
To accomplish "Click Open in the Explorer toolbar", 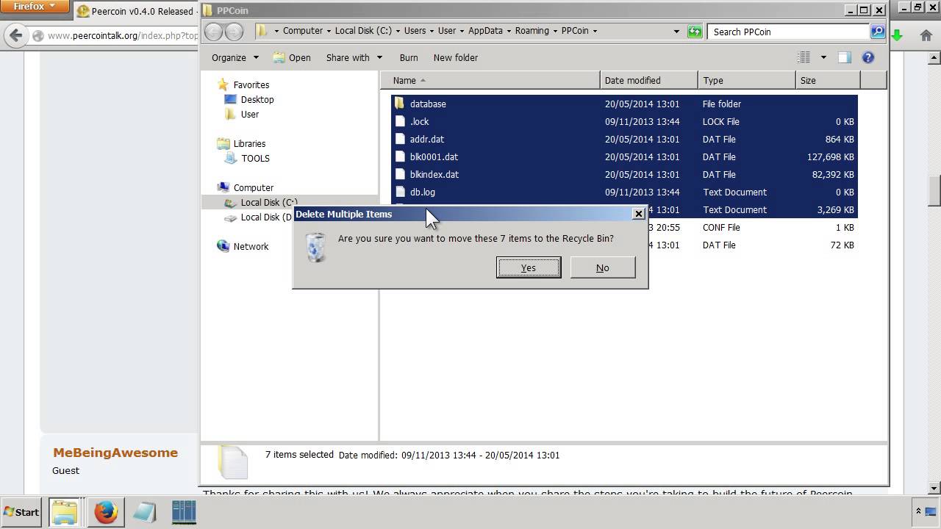I will 292,57.
